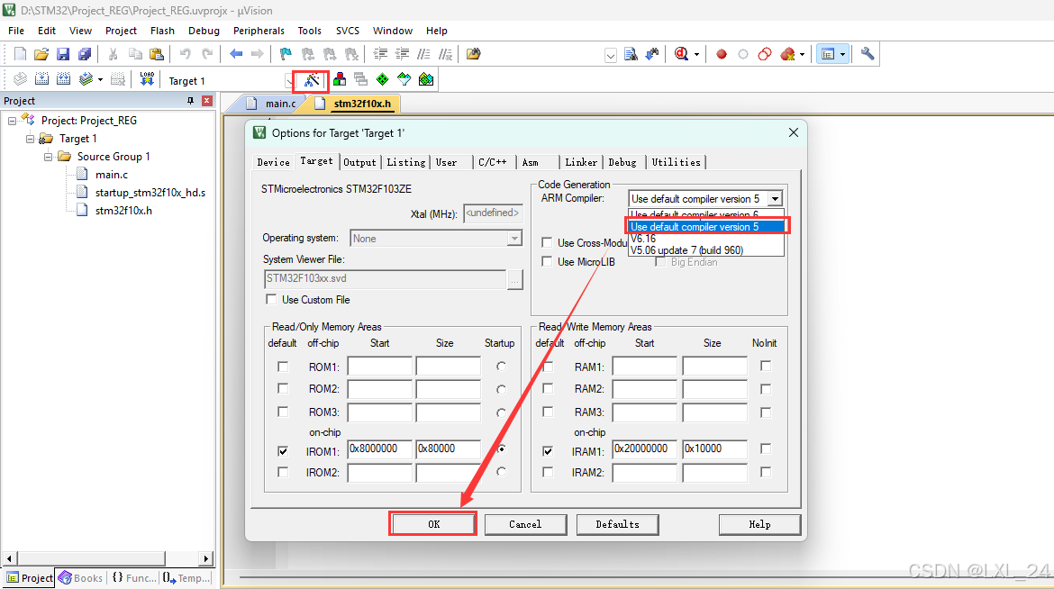Click the Cancel button
Screen dimensions: 1054x589
coord(525,524)
